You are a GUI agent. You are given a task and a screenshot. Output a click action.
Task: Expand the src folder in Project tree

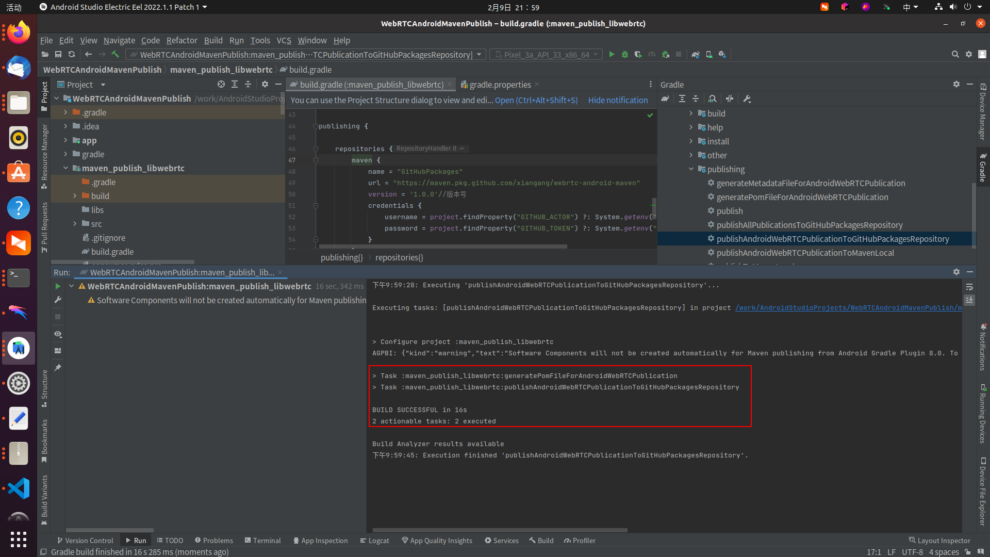point(75,224)
